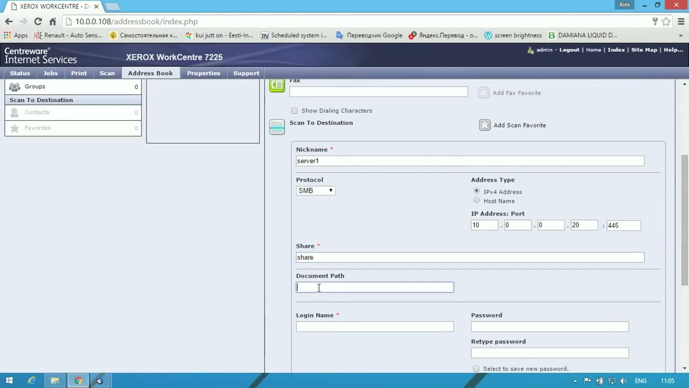
Task: Open the Protocol SMB dropdown
Action: 316,191
